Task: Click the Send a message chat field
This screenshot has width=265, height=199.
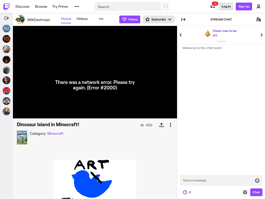Action: pyautogui.click(x=218, y=180)
